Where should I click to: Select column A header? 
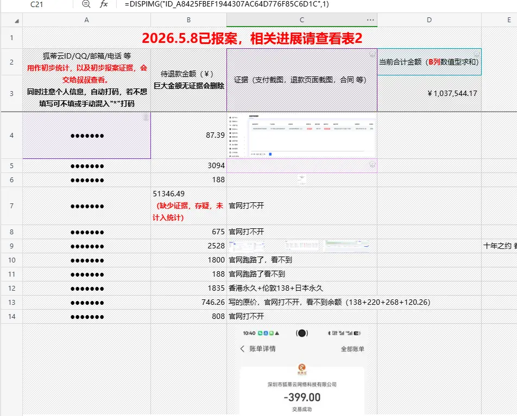pos(87,20)
